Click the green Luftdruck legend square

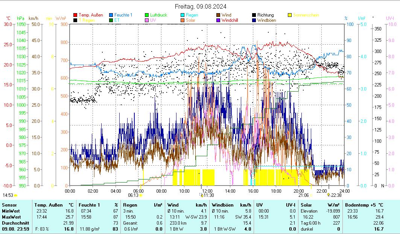click(x=147, y=15)
